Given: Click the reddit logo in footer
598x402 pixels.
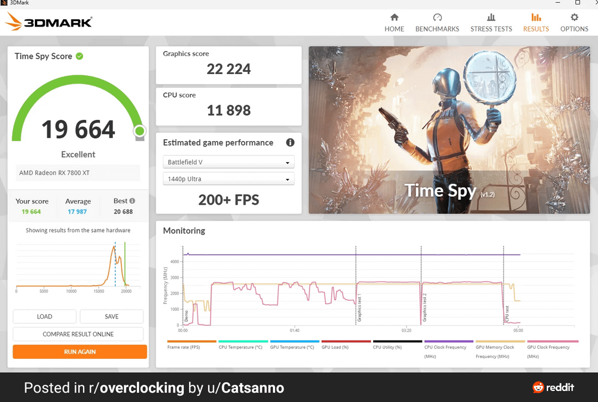Looking at the screenshot, I should [553, 387].
